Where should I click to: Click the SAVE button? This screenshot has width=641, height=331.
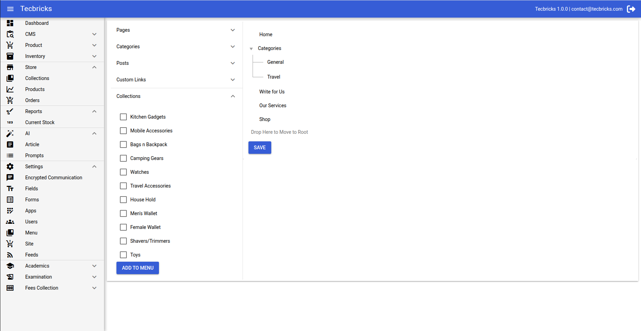pos(260,148)
